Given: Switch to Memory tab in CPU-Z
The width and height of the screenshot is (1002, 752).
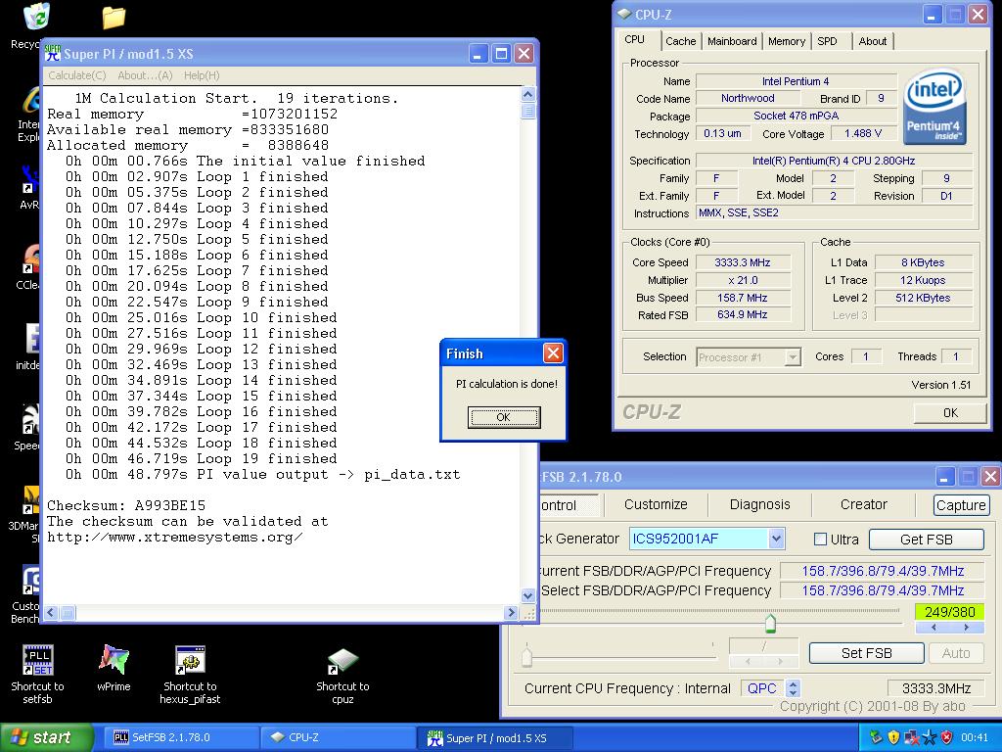Looking at the screenshot, I should [x=787, y=41].
